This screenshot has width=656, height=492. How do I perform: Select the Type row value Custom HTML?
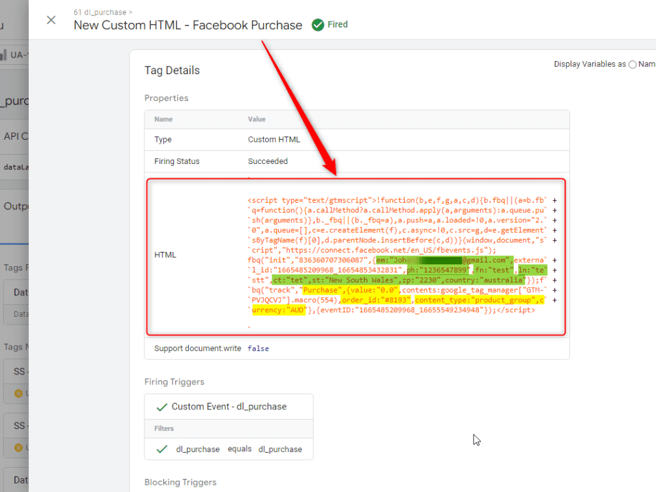[274, 140]
